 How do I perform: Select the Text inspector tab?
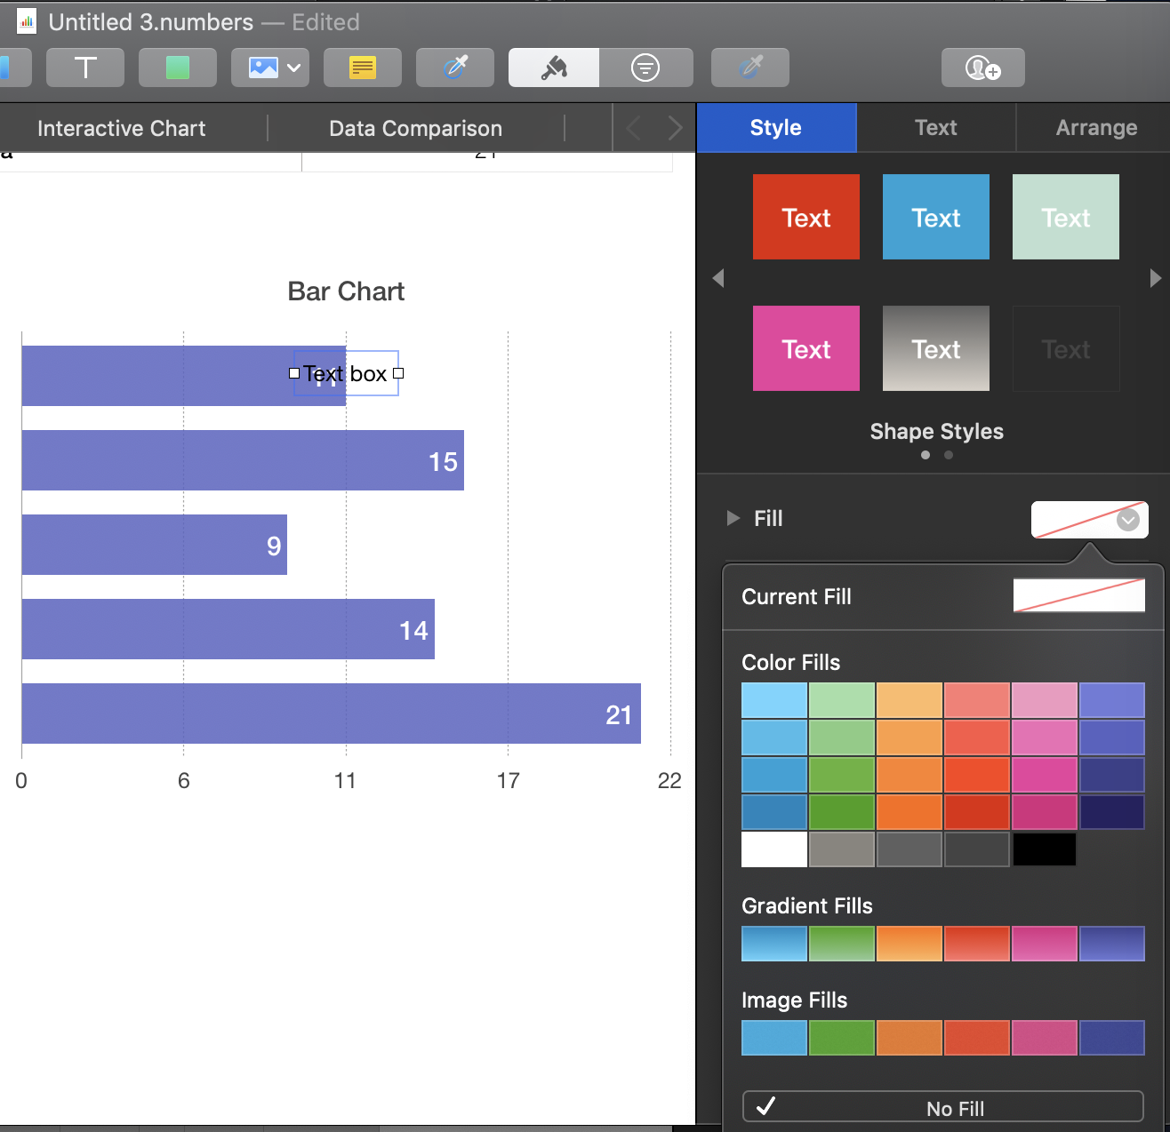pos(936,128)
